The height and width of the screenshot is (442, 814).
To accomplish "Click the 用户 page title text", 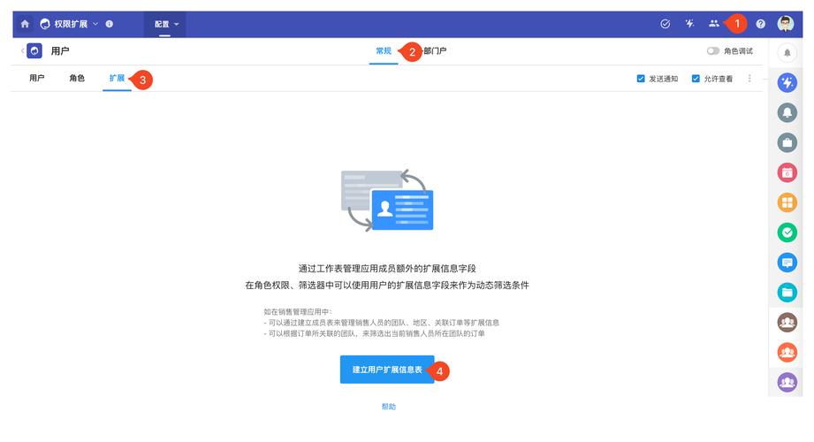I will click(60, 51).
